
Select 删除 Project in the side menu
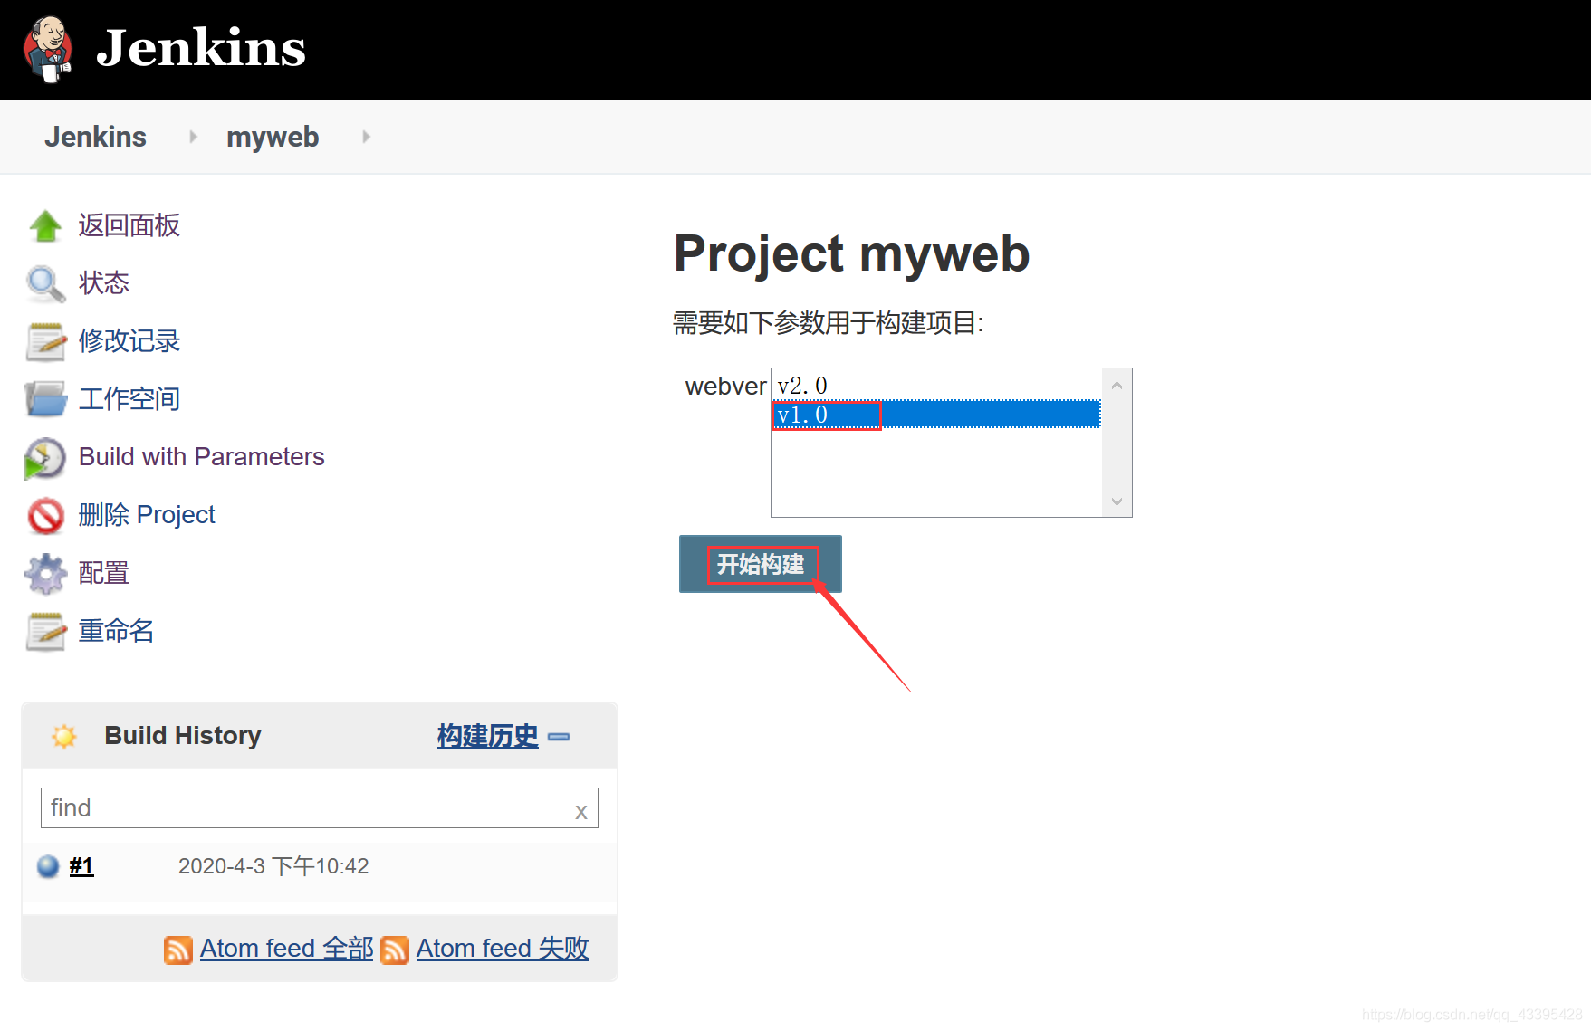[147, 515]
